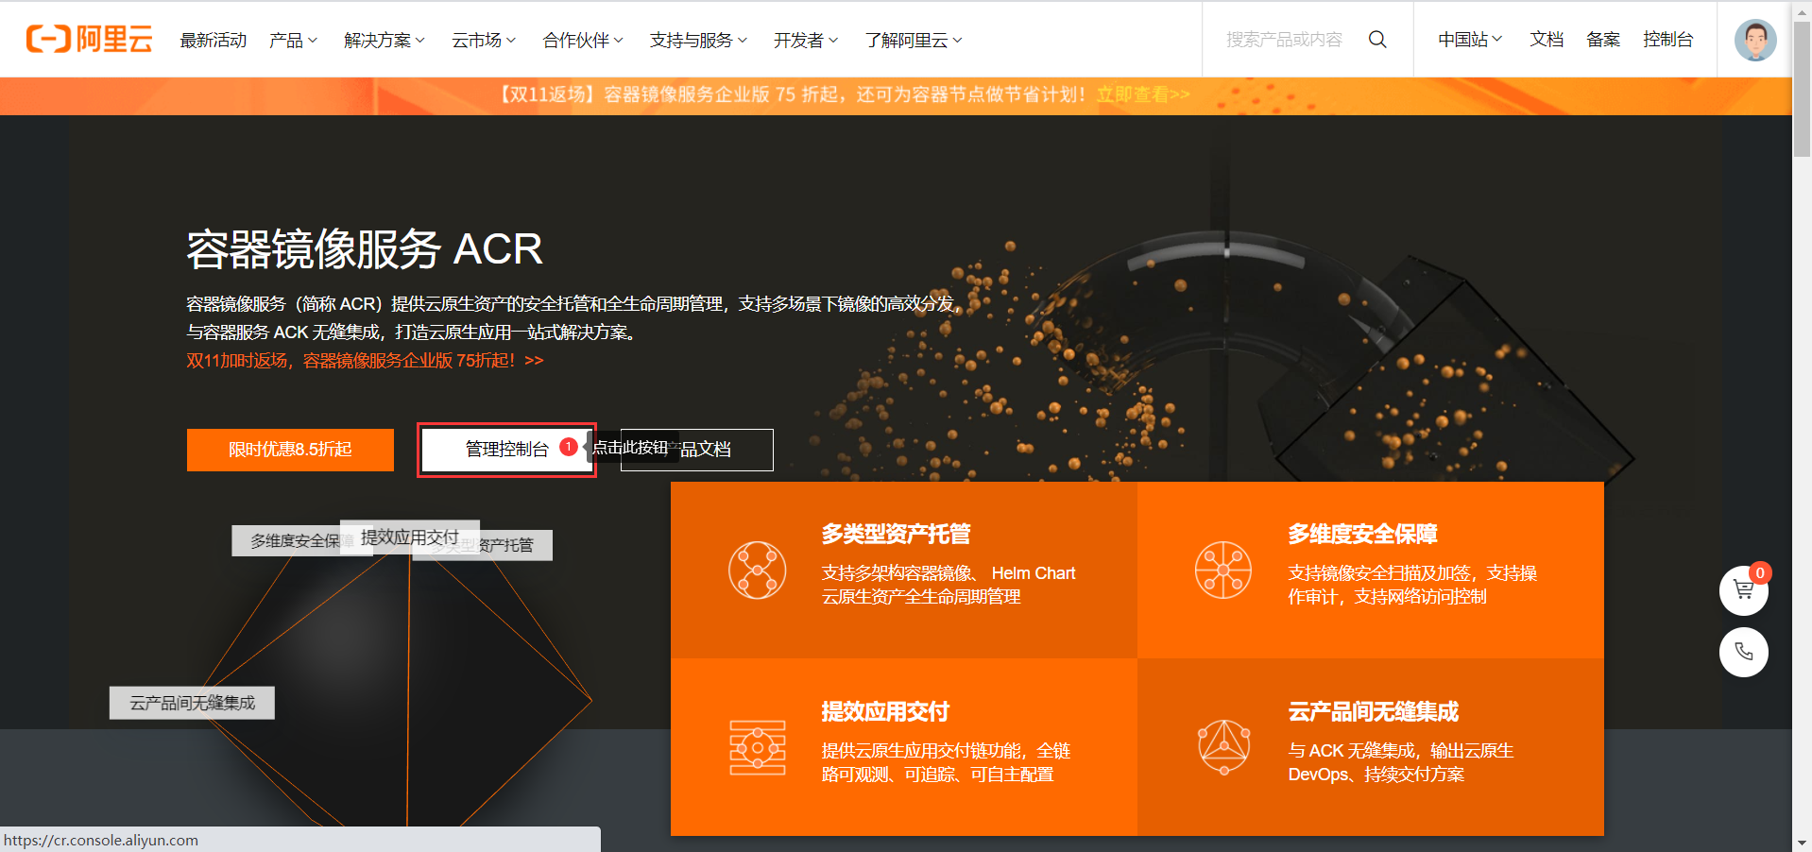
Task: Open the 双11加时返场 75折起 promo link
Action: 365,360
